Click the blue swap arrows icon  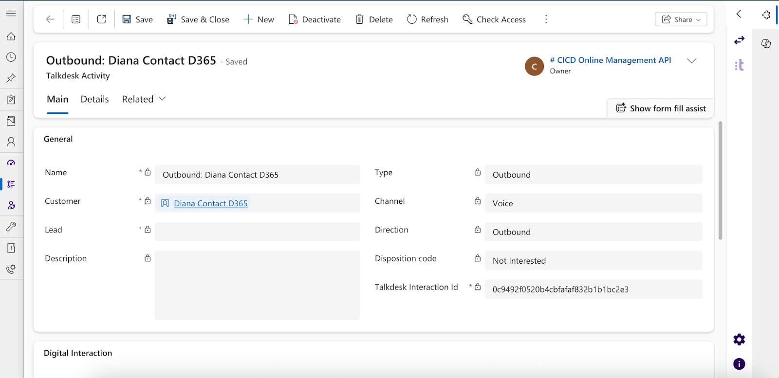click(739, 40)
